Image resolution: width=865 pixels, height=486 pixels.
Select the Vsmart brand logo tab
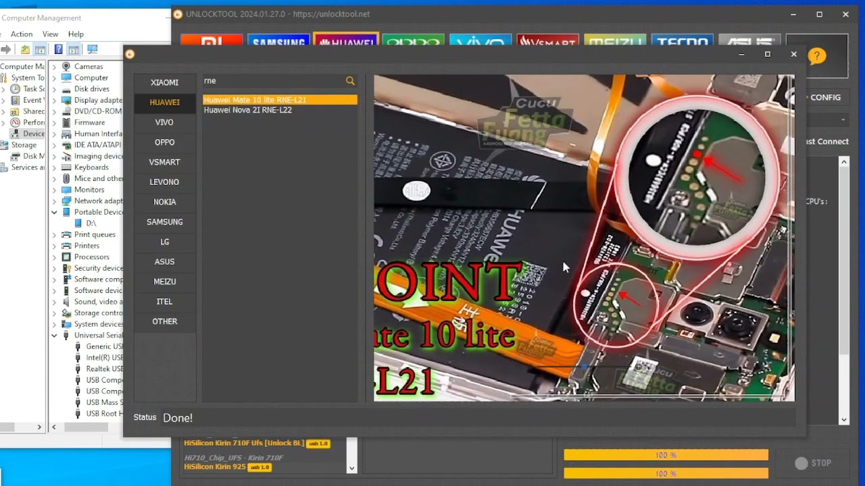coord(548,41)
